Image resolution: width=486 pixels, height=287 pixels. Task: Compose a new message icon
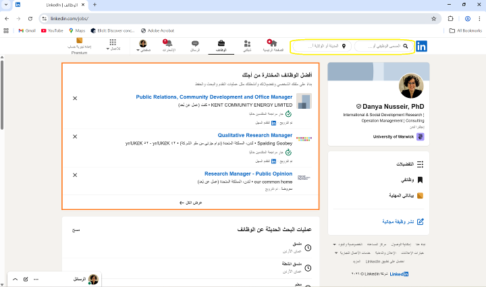26,280
